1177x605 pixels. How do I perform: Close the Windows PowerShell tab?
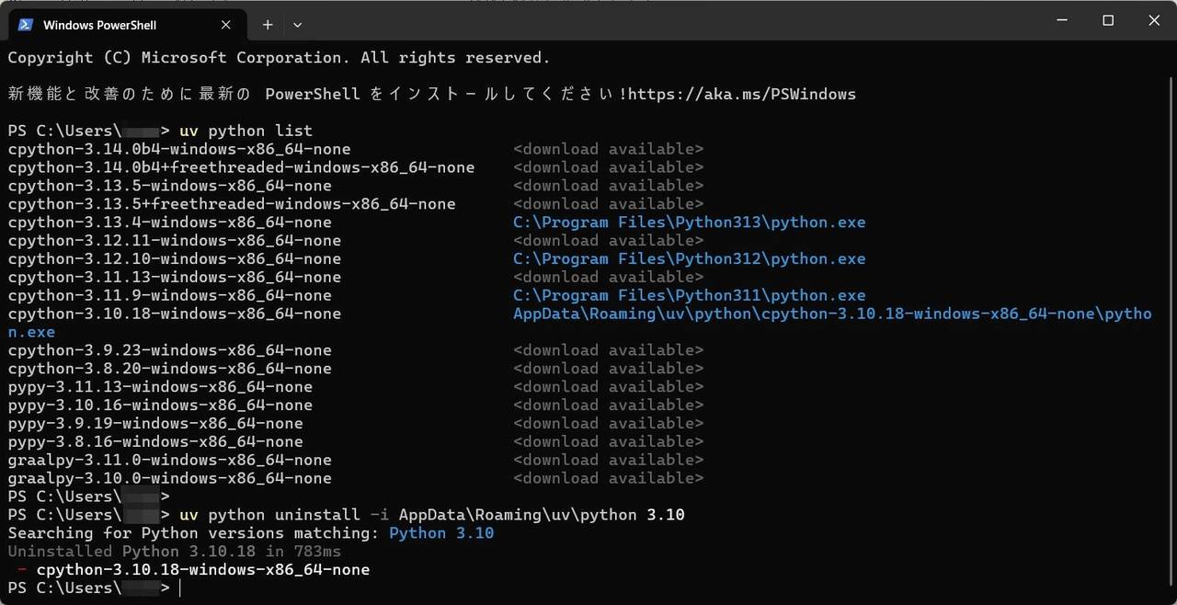pyautogui.click(x=224, y=25)
